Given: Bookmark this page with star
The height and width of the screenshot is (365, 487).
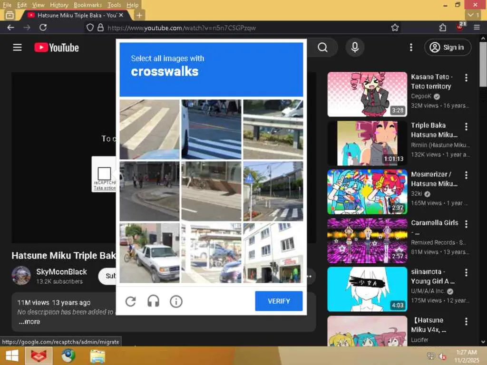Looking at the screenshot, I should pyautogui.click(x=395, y=28).
